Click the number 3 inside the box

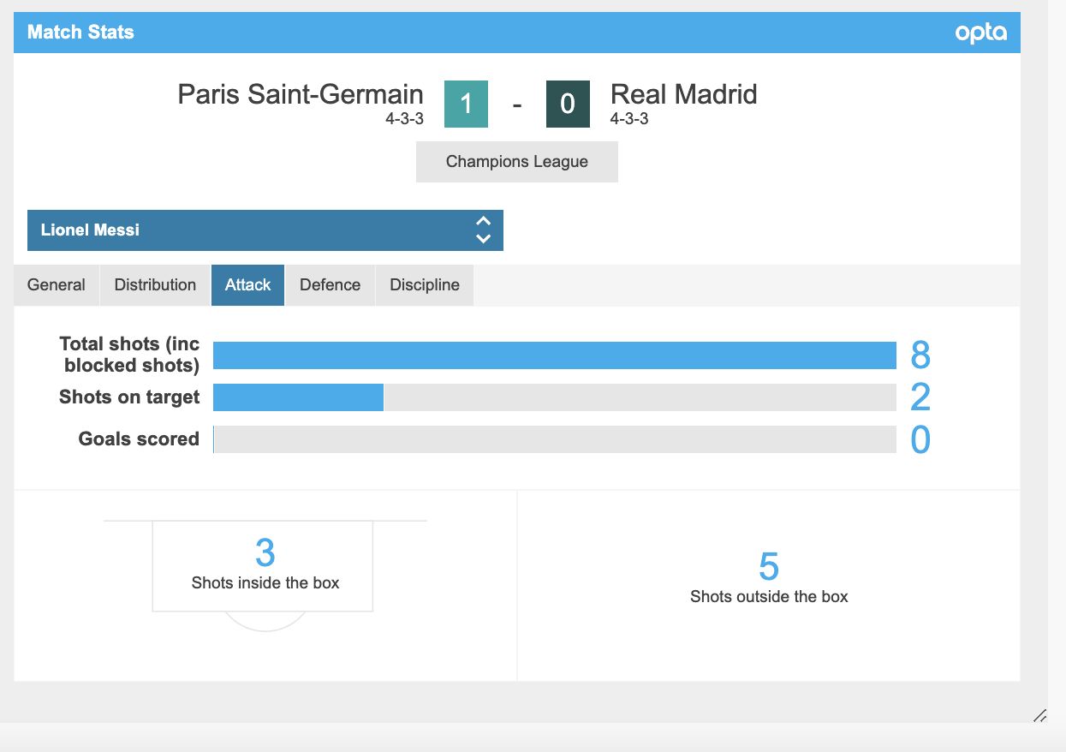tap(265, 553)
